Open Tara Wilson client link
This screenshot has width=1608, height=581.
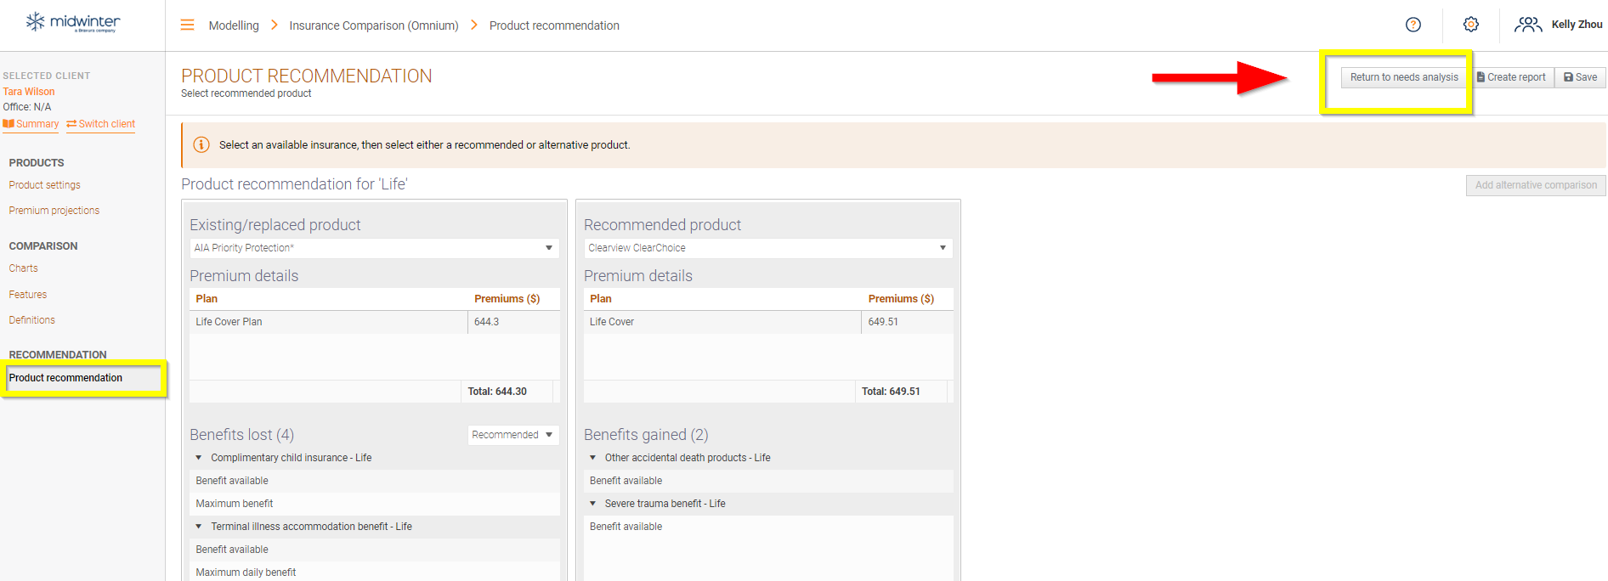pyautogui.click(x=29, y=92)
